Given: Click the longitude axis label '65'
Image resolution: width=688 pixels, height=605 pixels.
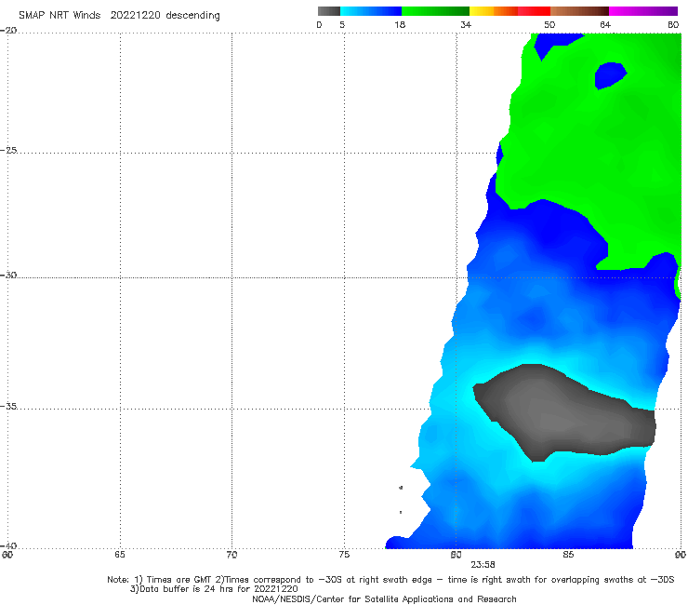Looking at the screenshot, I should click(120, 555).
